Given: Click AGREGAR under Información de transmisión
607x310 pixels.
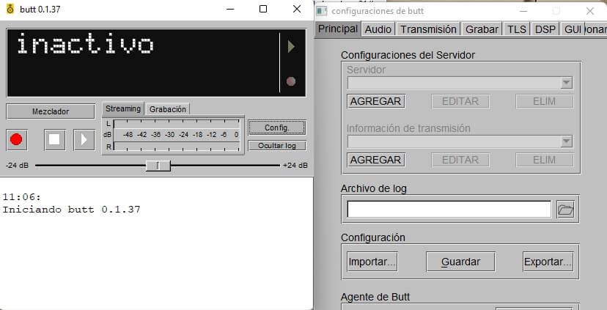Looking at the screenshot, I should pos(375,160).
